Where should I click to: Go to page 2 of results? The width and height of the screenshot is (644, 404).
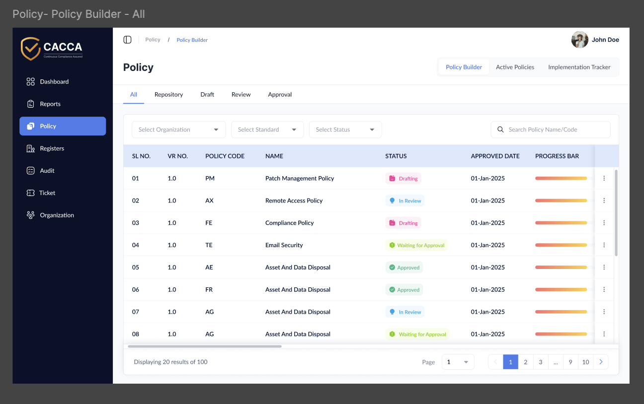pos(525,362)
